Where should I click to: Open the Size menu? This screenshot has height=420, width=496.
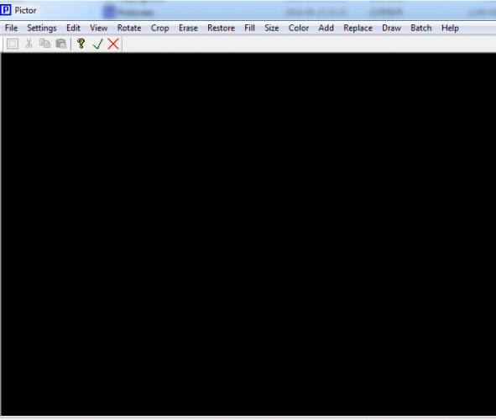(272, 28)
